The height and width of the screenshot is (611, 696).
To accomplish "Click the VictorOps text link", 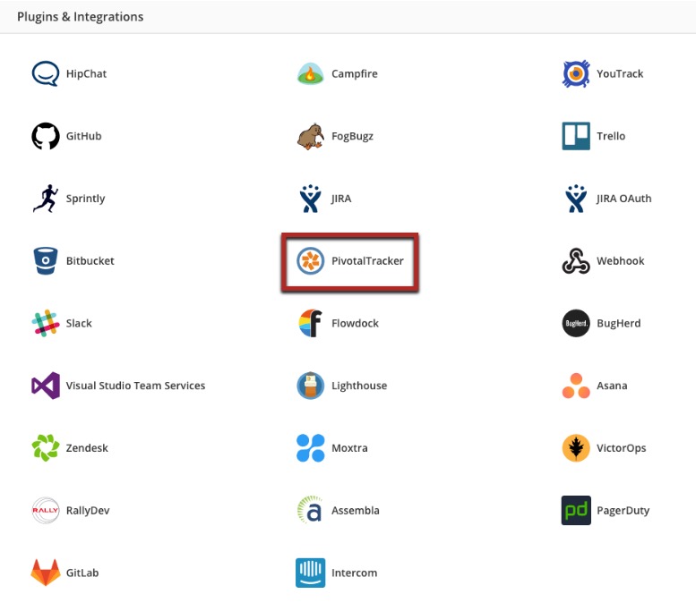I will (621, 448).
